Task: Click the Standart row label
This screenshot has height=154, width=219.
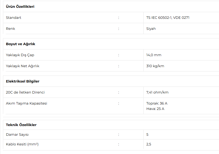Action: (13, 17)
